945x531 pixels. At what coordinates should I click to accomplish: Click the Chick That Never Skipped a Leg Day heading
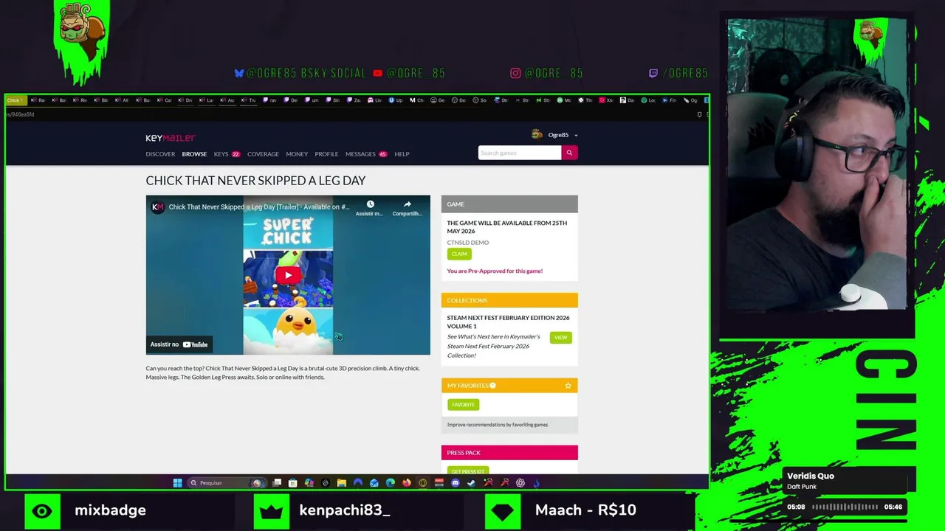tap(255, 181)
